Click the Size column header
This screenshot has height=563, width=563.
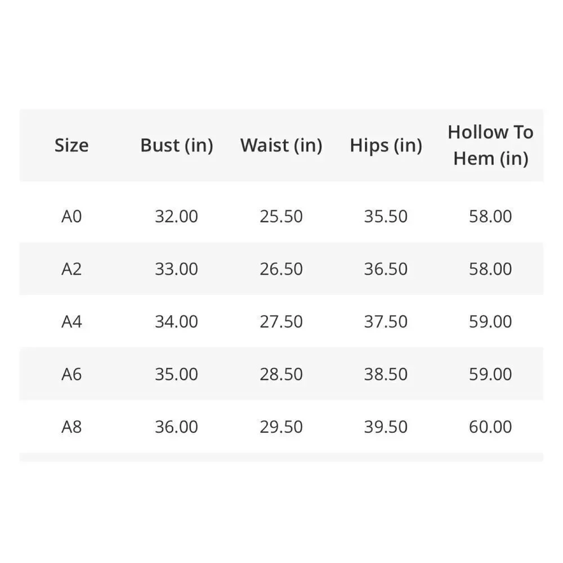[72, 145]
